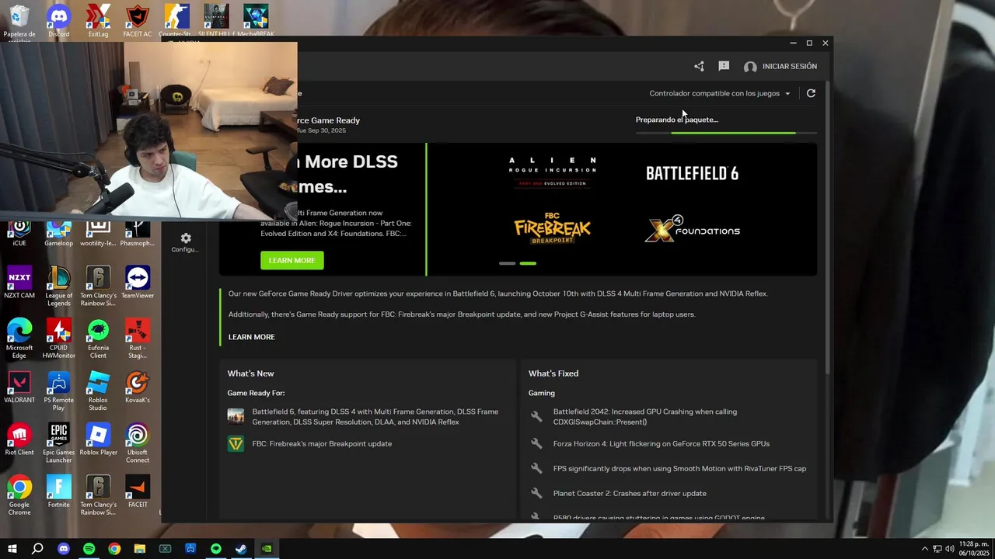Open the Riot Client desktop icon
Screen dimensions: 995x559
[x=19, y=439]
